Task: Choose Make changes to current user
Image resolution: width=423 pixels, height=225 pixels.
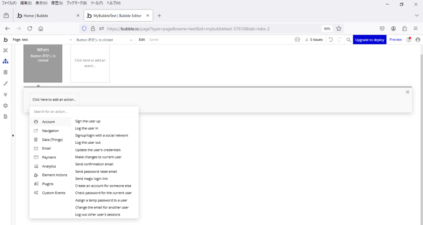Action: (x=98, y=157)
